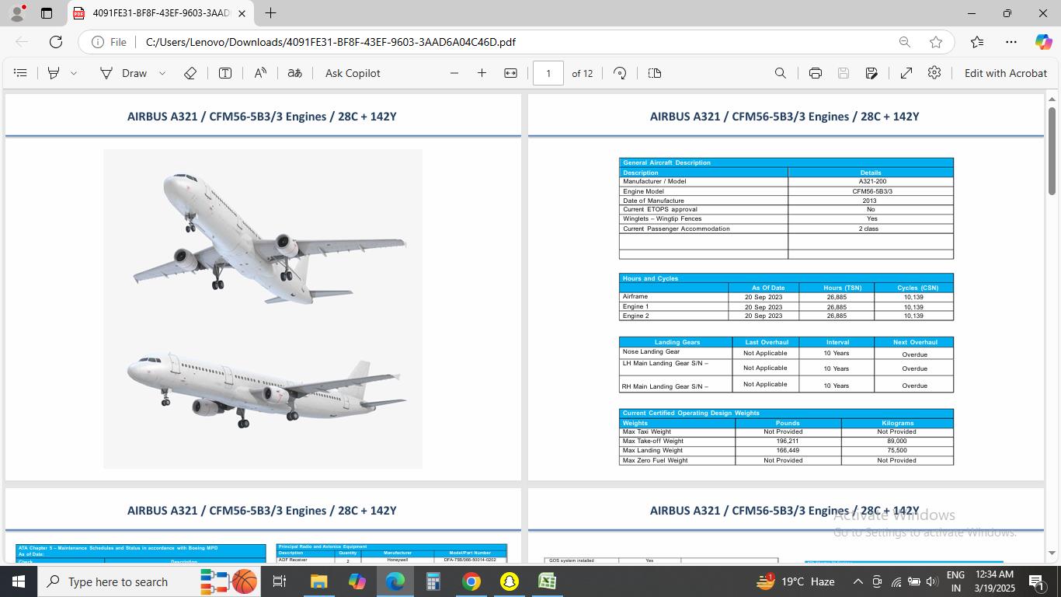Open address bar zoom indicator
Image resolution: width=1061 pixels, height=597 pixels.
point(905,42)
